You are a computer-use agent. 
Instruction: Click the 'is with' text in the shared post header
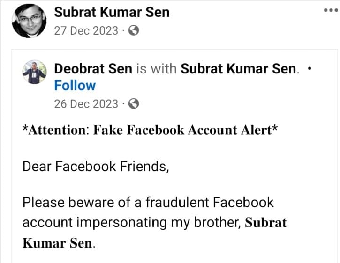(156, 69)
